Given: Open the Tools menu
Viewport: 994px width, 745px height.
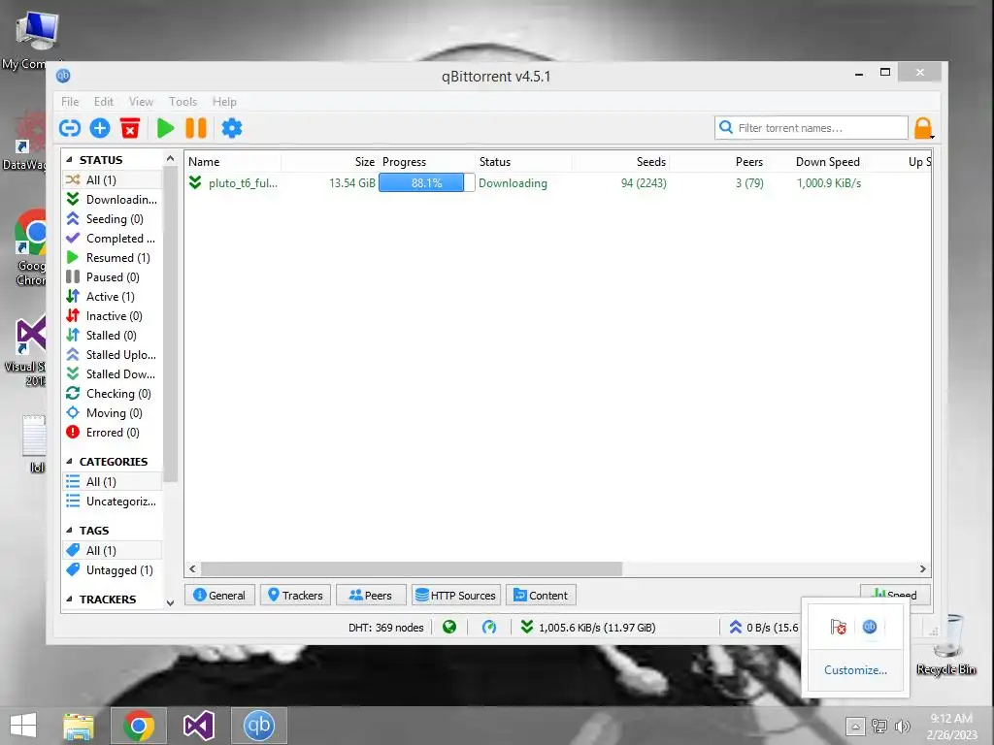Looking at the screenshot, I should click(182, 101).
